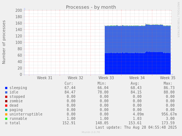Click the 'Min:' column header
The height and width of the screenshot is (136, 182).
pyautogui.click(x=102, y=84)
